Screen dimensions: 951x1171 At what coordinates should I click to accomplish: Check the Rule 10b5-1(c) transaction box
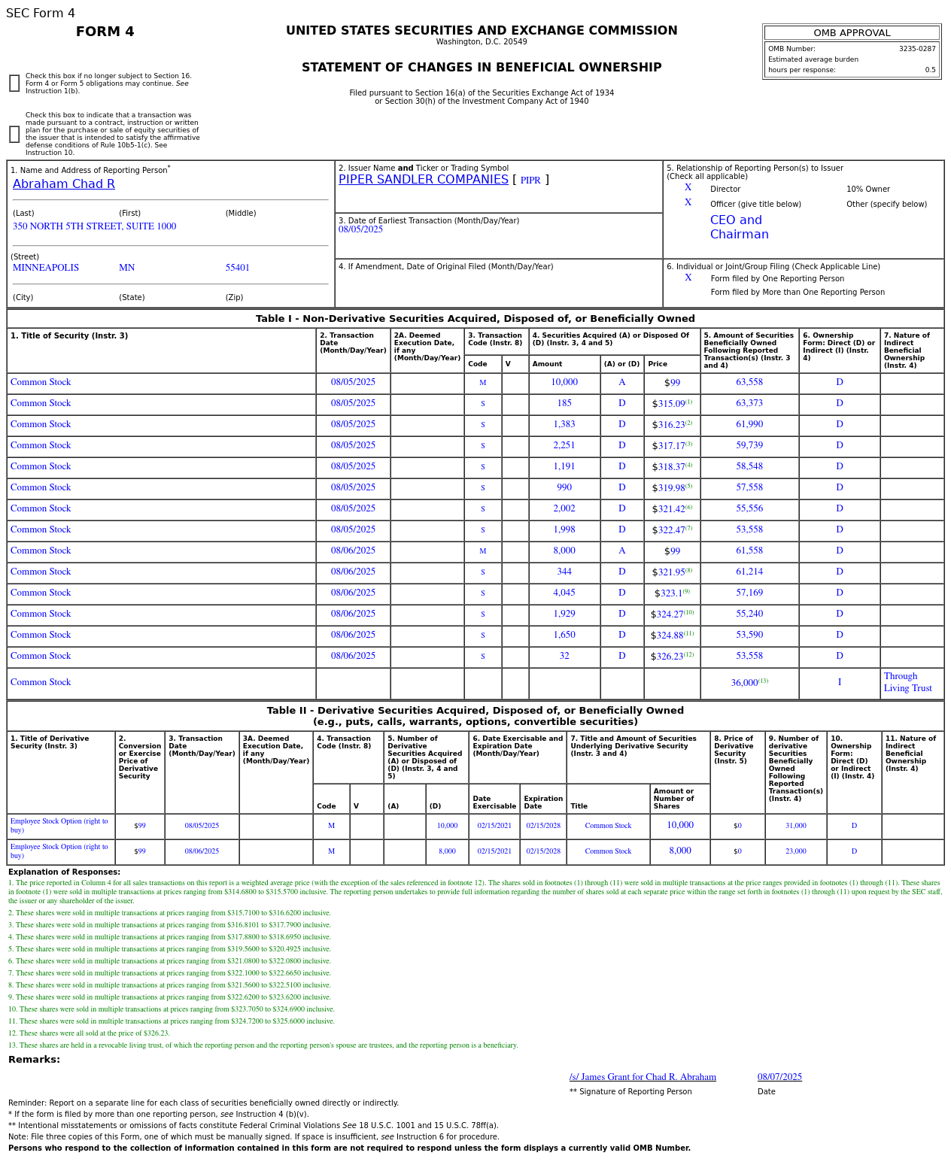pyautogui.click(x=14, y=135)
